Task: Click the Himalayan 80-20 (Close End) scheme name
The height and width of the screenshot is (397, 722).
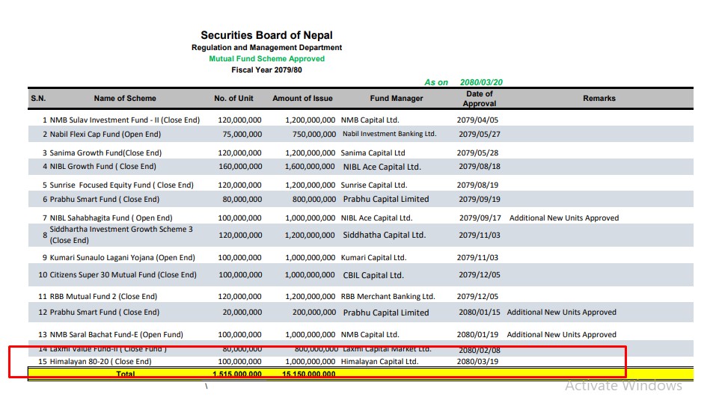Action: tap(100, 362)
